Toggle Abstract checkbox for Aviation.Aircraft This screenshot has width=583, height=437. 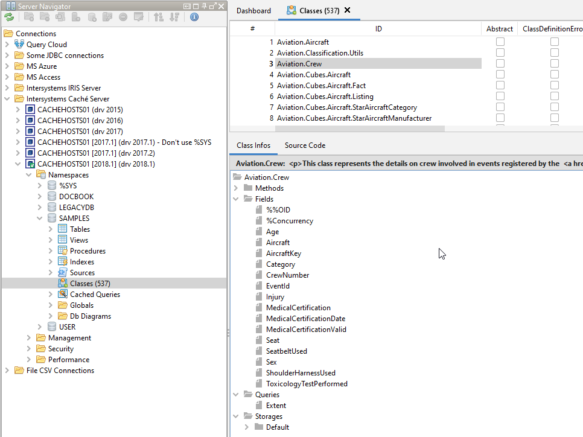pos(500,42)
